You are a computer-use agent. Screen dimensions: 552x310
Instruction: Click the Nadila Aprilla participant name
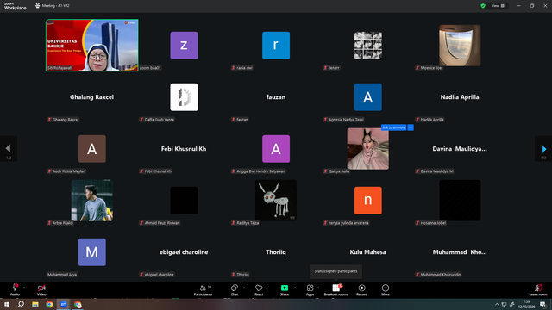[x=460, y=97]
